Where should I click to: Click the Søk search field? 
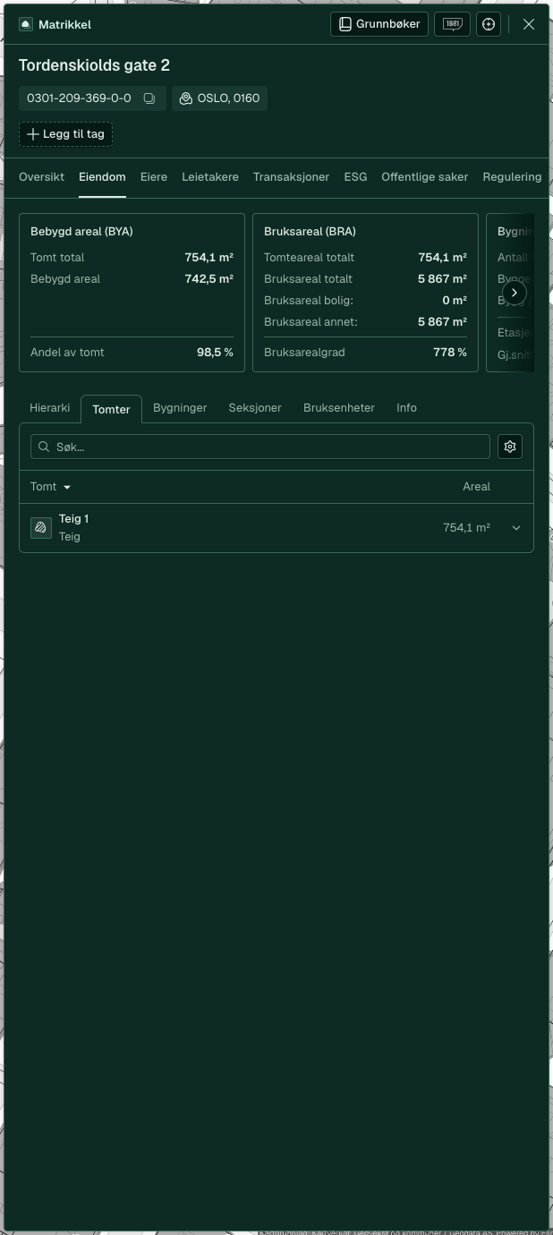(260, 447)
